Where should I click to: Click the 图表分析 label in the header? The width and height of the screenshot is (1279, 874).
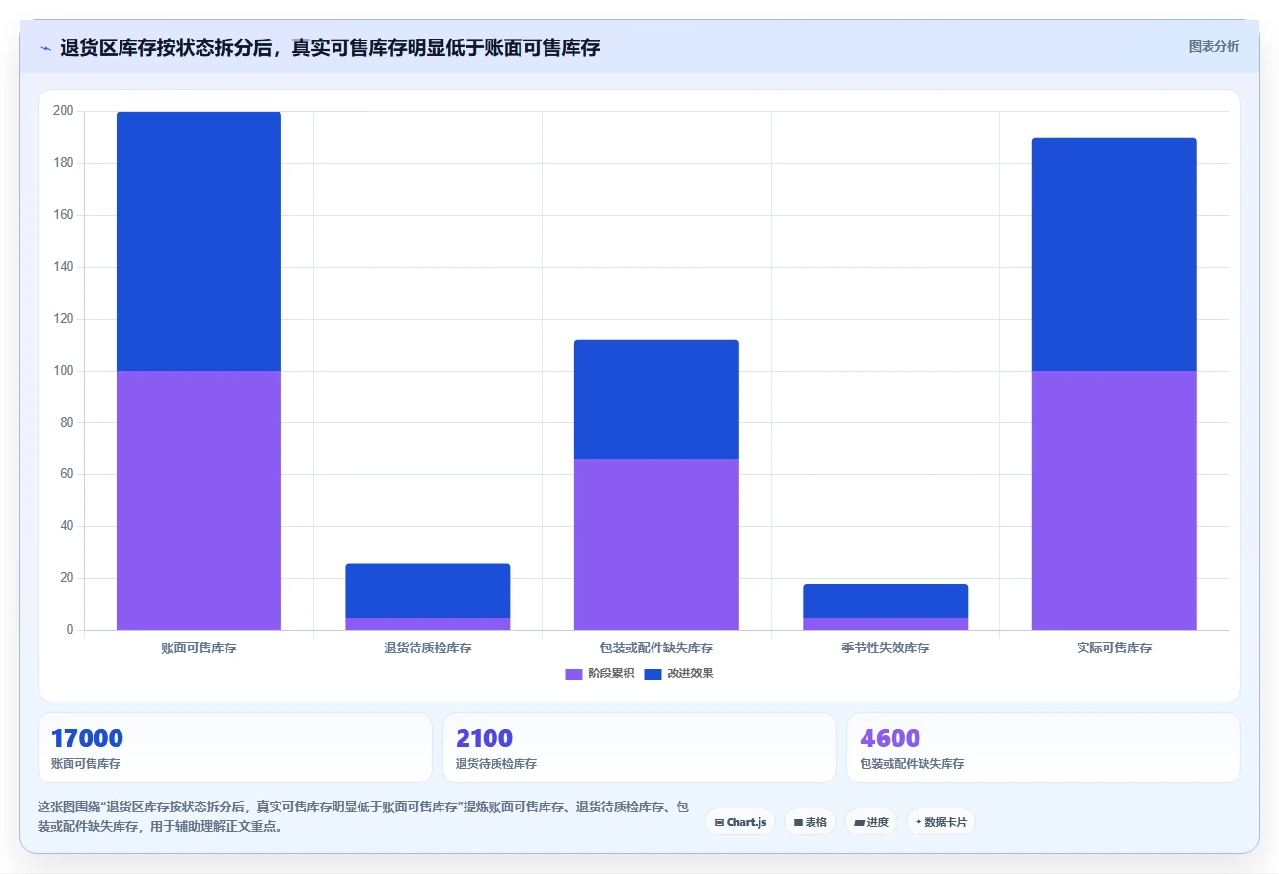[x=1213, y=46]
